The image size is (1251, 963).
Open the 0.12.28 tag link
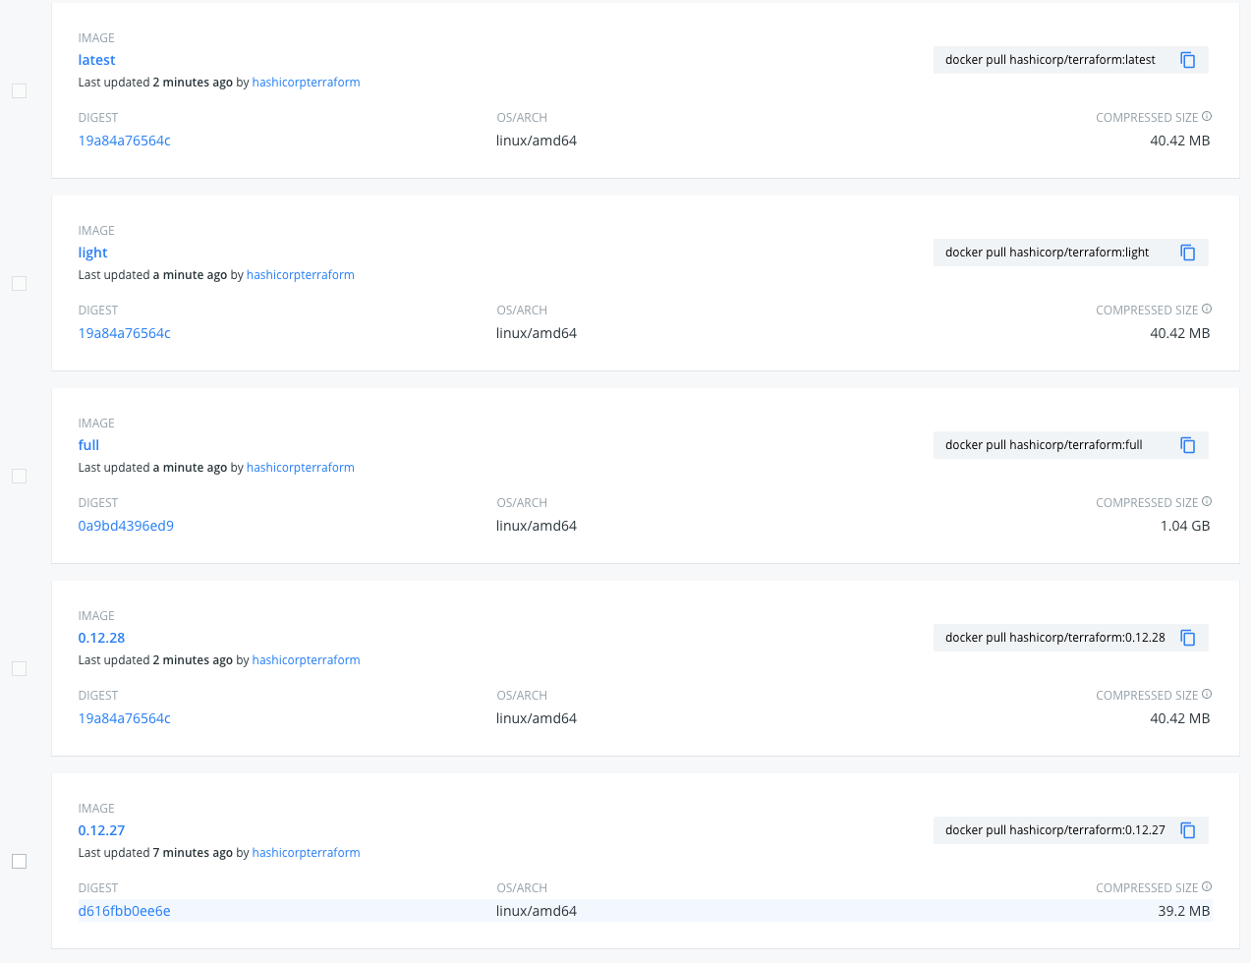tap(101, 638)
